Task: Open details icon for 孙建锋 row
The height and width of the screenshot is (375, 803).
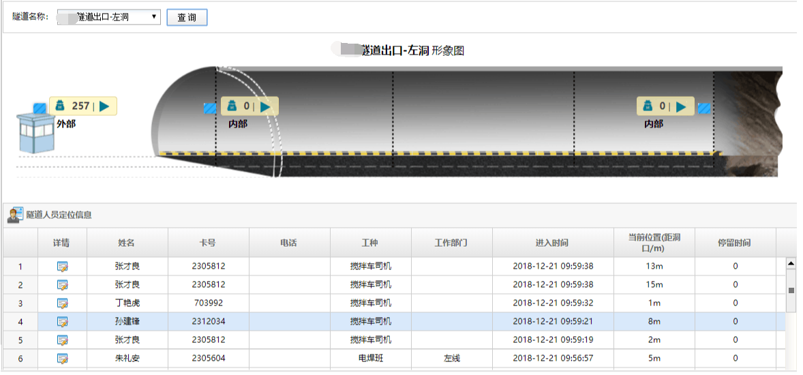Action: click(x=63, y=322)
